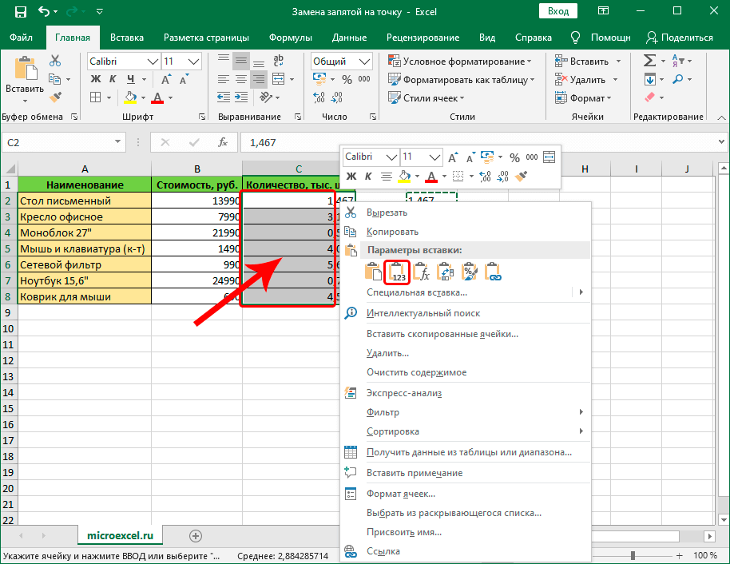Click ribbon red font color A
Viewport: 730px width, 564px height.
(x=158, y=97)
